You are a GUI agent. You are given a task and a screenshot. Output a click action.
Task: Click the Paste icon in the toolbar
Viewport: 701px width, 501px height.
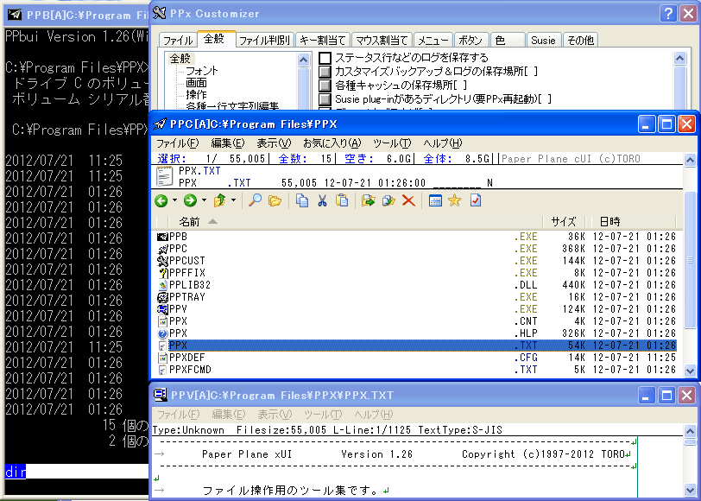(342, 200)
